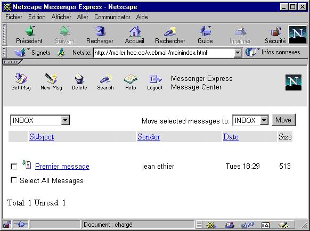Open the Fichier menu
Viewport: 310px width, 231px height.
tap(14, 17)
